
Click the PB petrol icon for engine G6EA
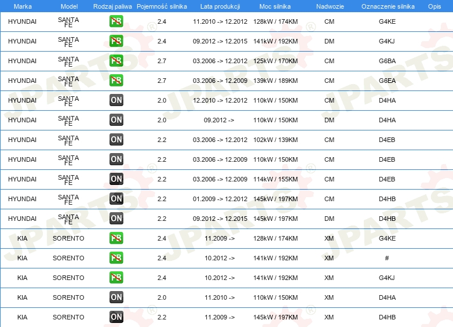(x=116, y=81)
